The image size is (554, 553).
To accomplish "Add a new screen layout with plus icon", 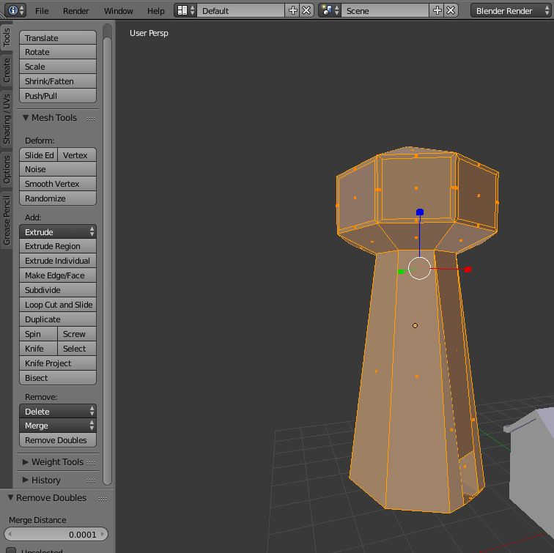I will tap(292, 10).
